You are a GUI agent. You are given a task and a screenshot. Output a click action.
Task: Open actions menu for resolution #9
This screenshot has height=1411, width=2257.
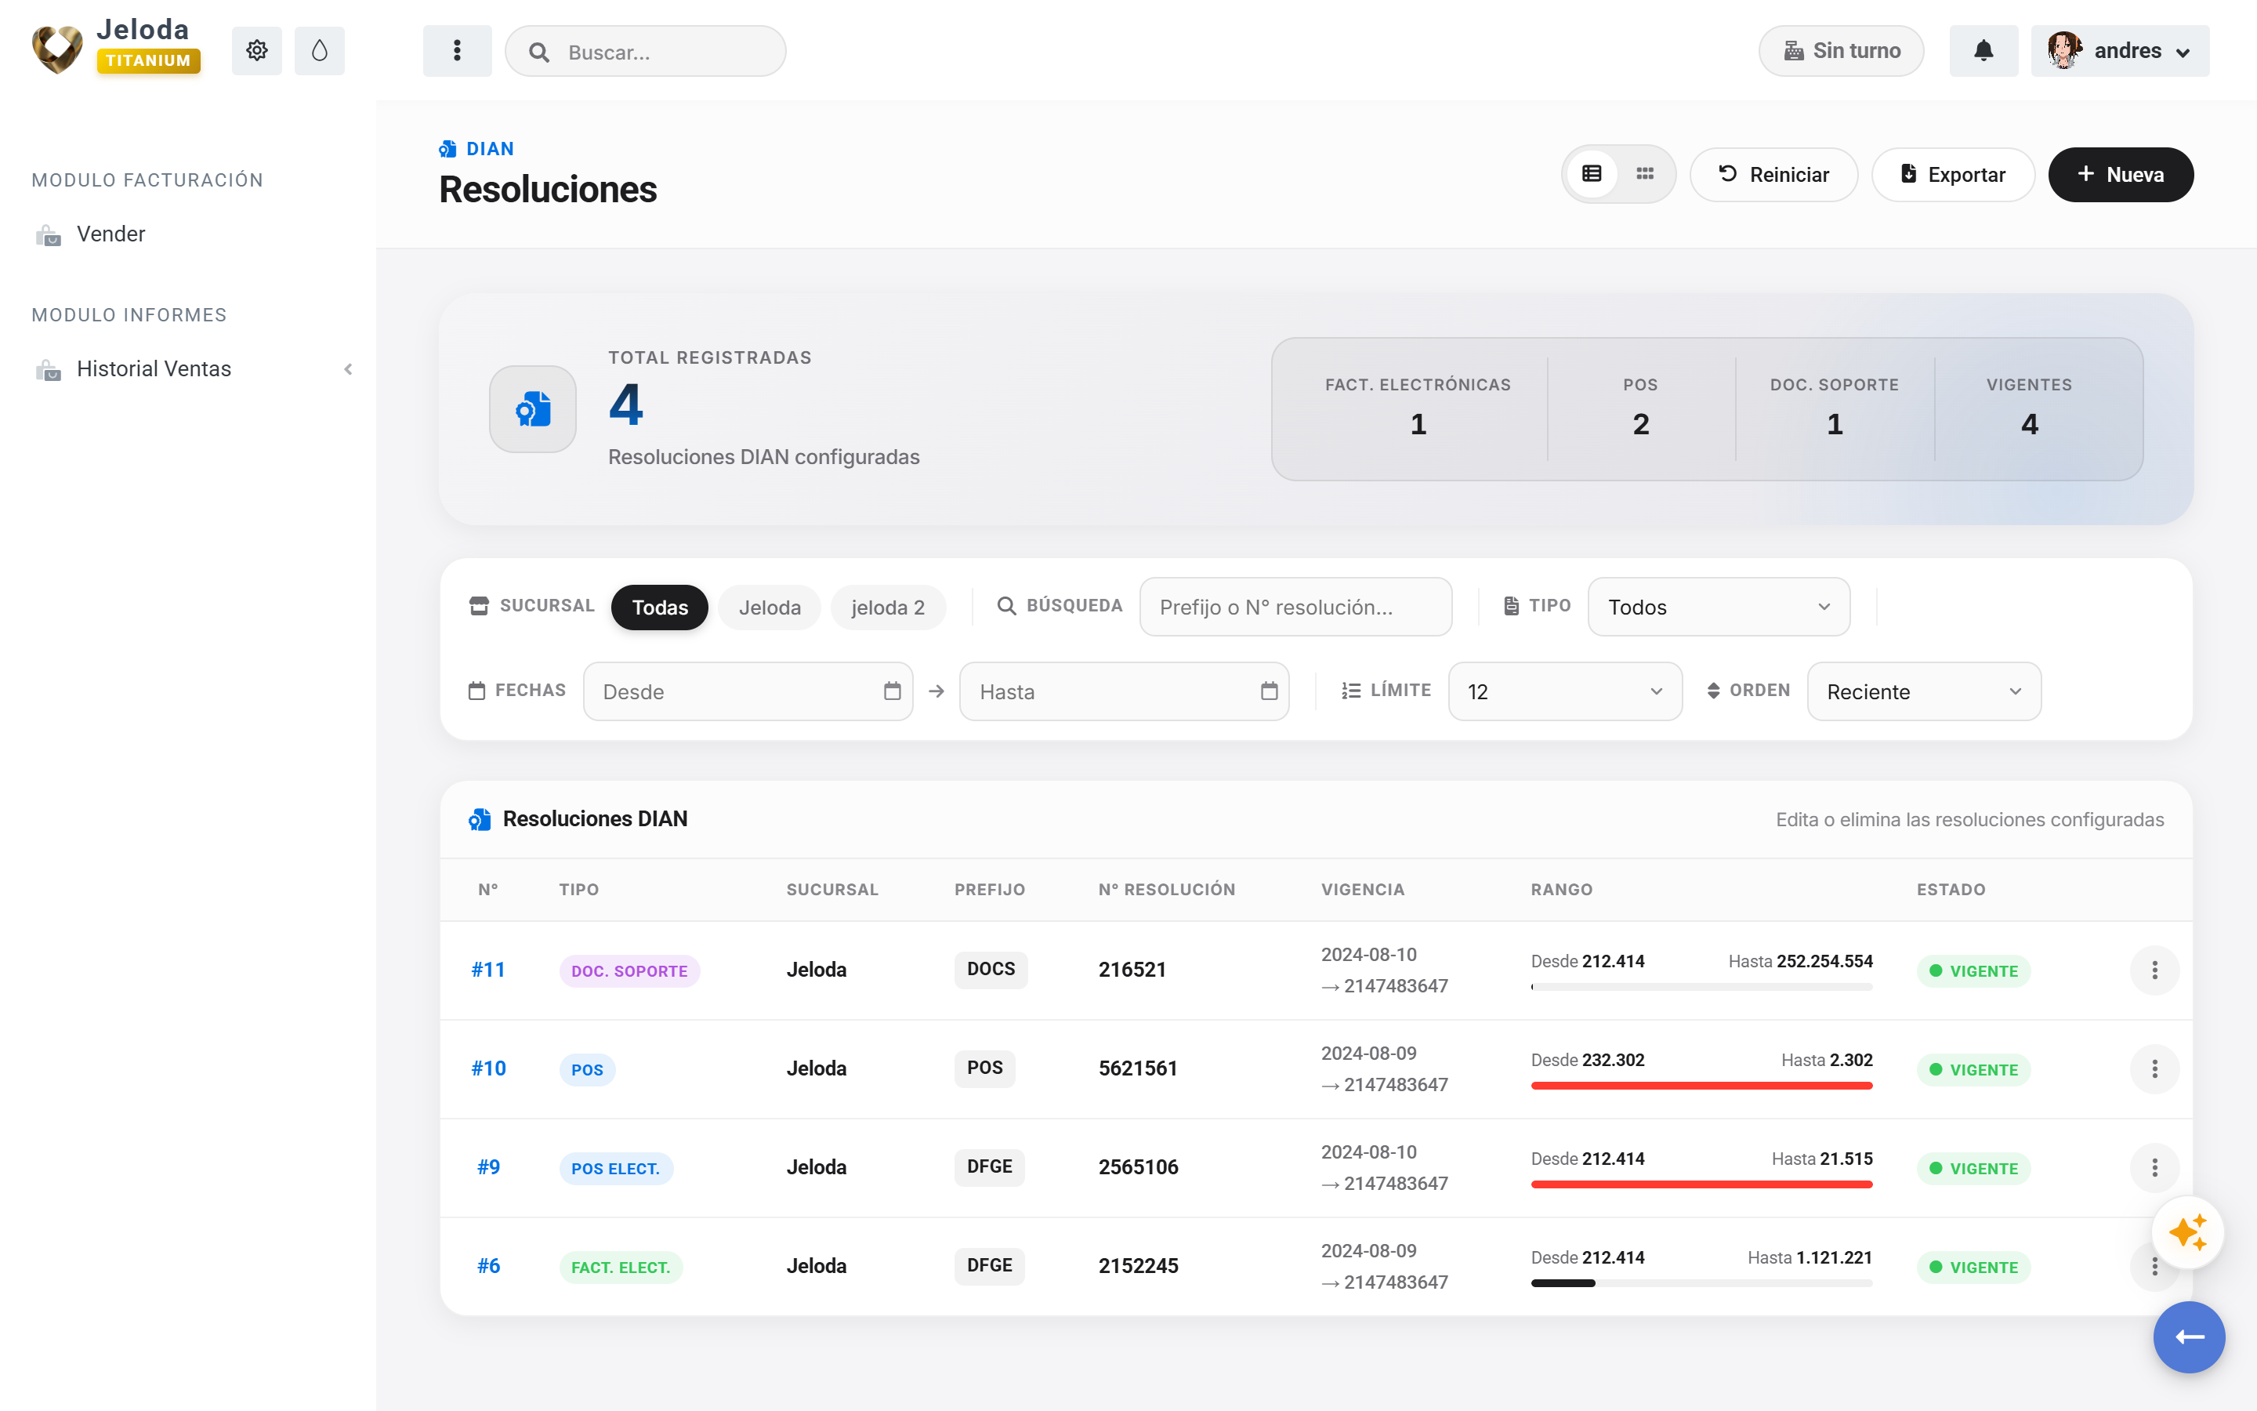2154,1167
